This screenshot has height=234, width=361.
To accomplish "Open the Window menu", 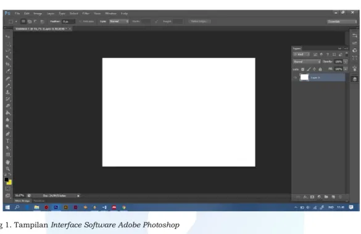I will pos(110,14).
